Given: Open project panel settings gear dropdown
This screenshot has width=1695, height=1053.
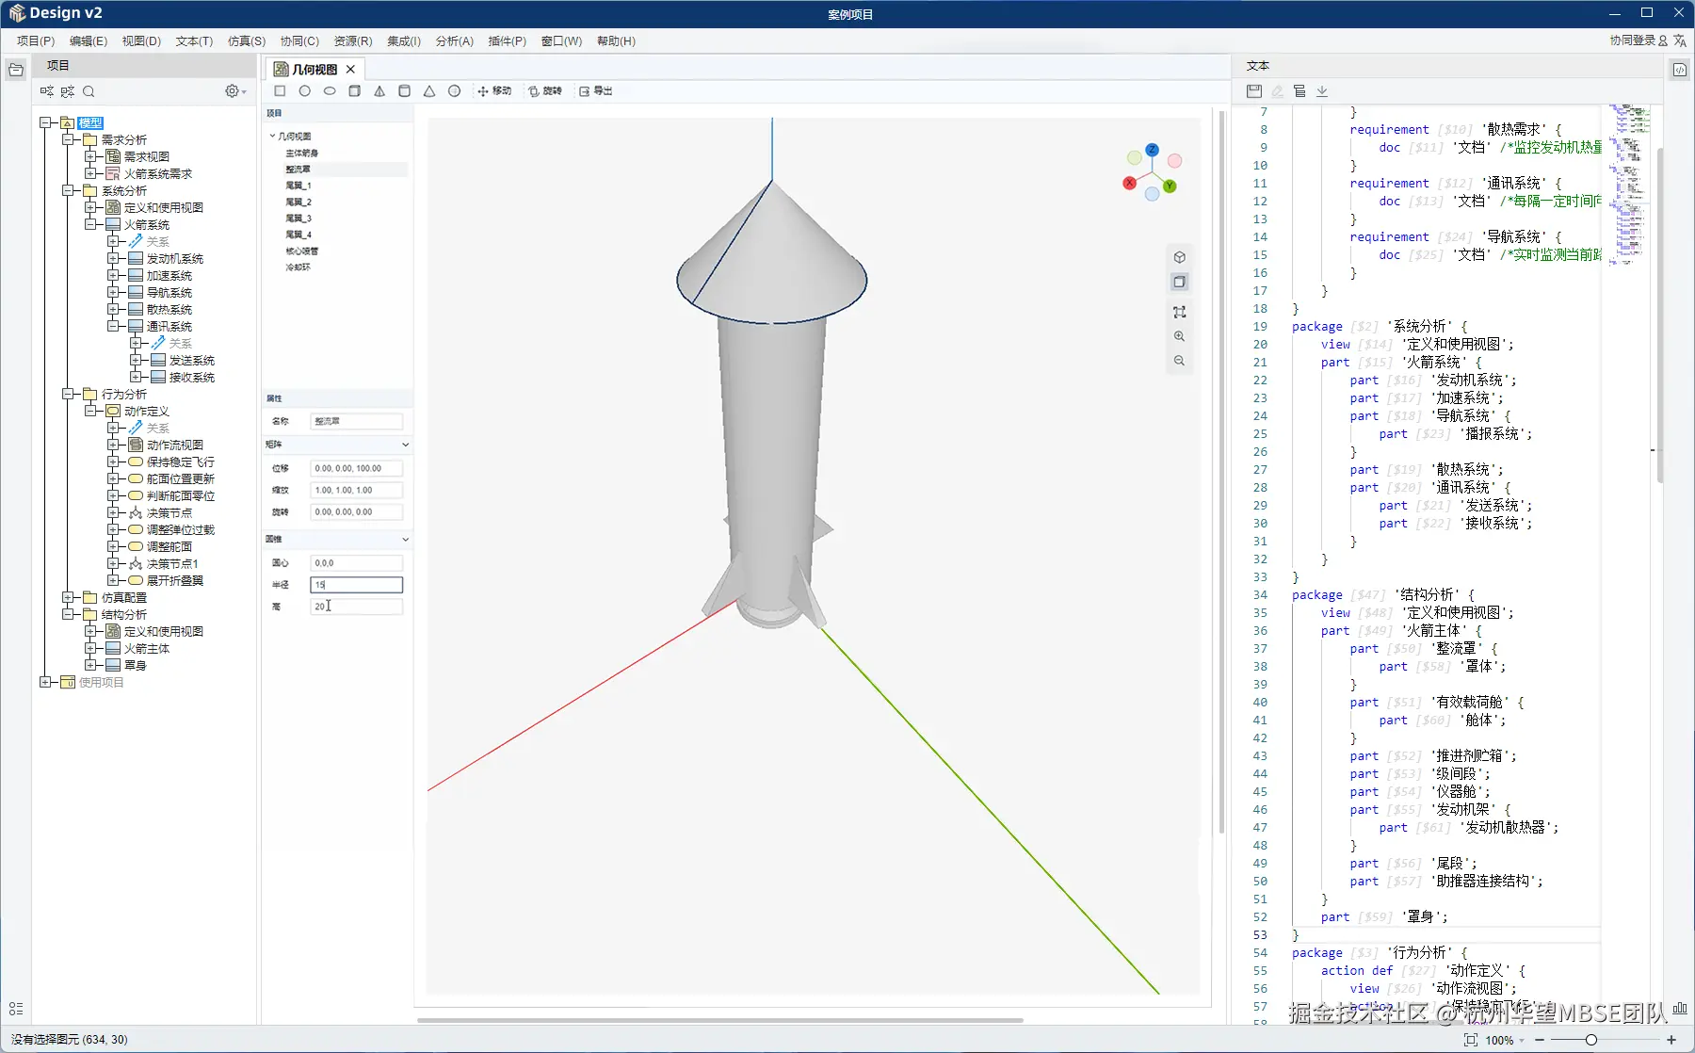Looking at the screenshot, I should point(235,91).
